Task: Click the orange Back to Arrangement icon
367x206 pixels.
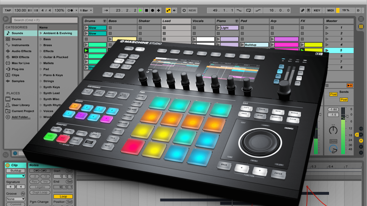Action: [x=350, y=85]
